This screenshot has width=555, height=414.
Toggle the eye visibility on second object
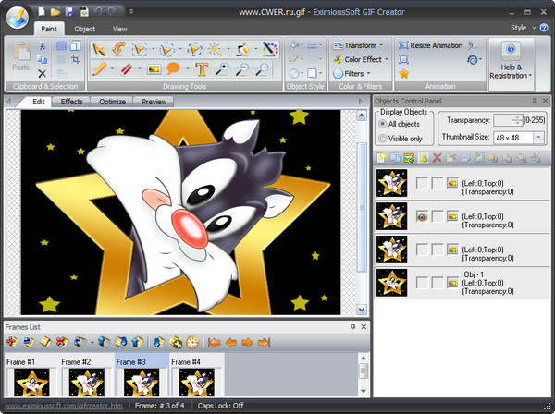coord(421,216)
